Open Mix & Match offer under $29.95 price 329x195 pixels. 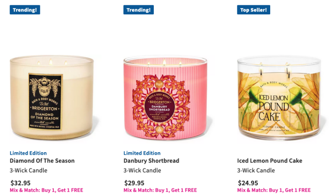click(x=160, y=190)
